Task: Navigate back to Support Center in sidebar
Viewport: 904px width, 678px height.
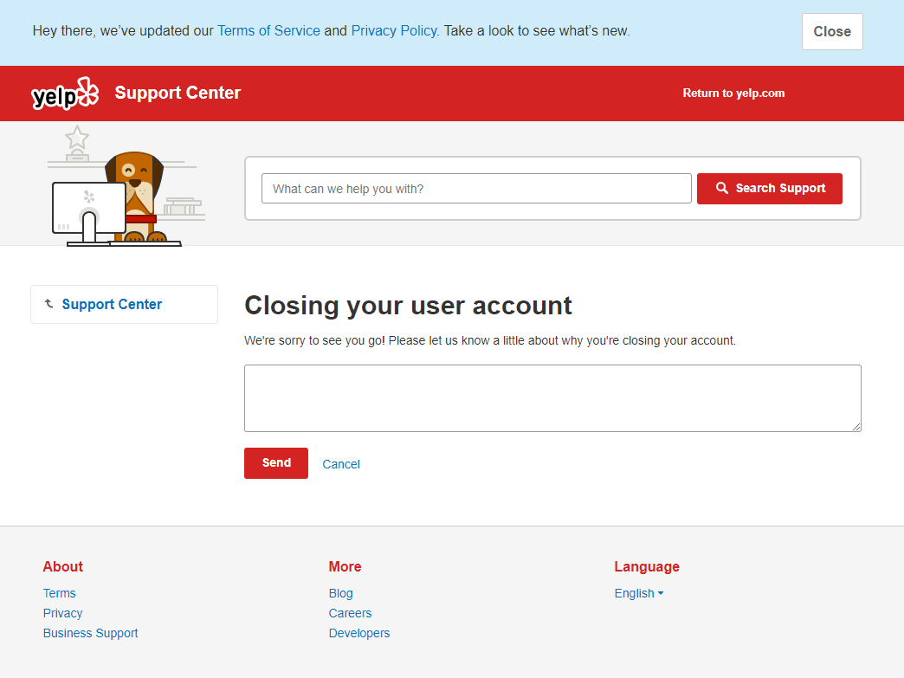Action: pos(112,304)
